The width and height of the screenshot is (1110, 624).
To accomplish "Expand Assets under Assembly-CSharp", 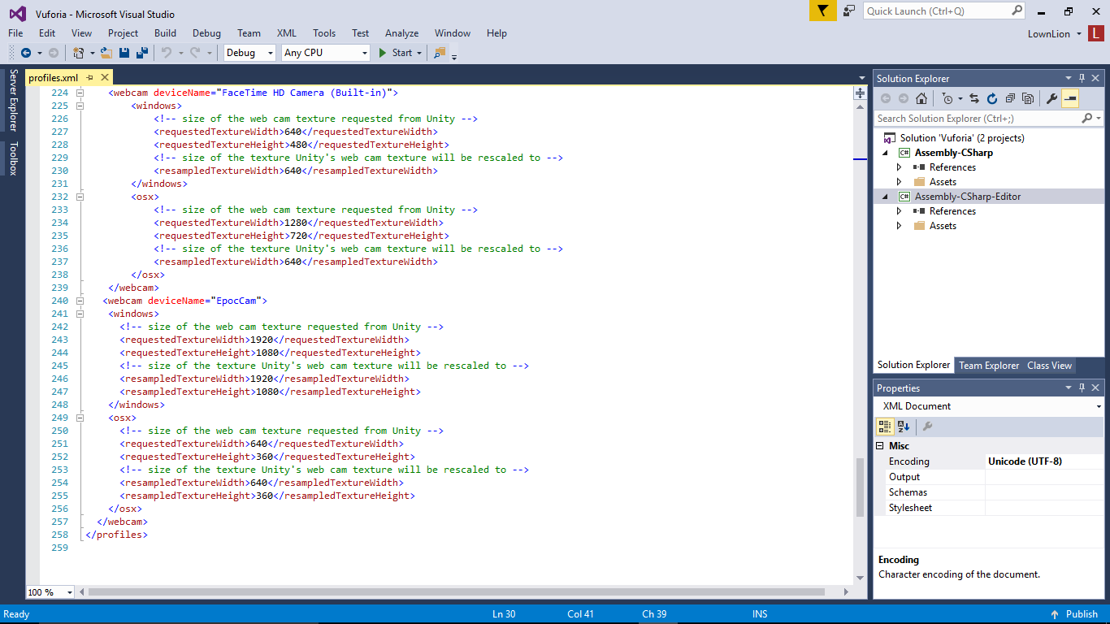I will click(x=899, y=182).
